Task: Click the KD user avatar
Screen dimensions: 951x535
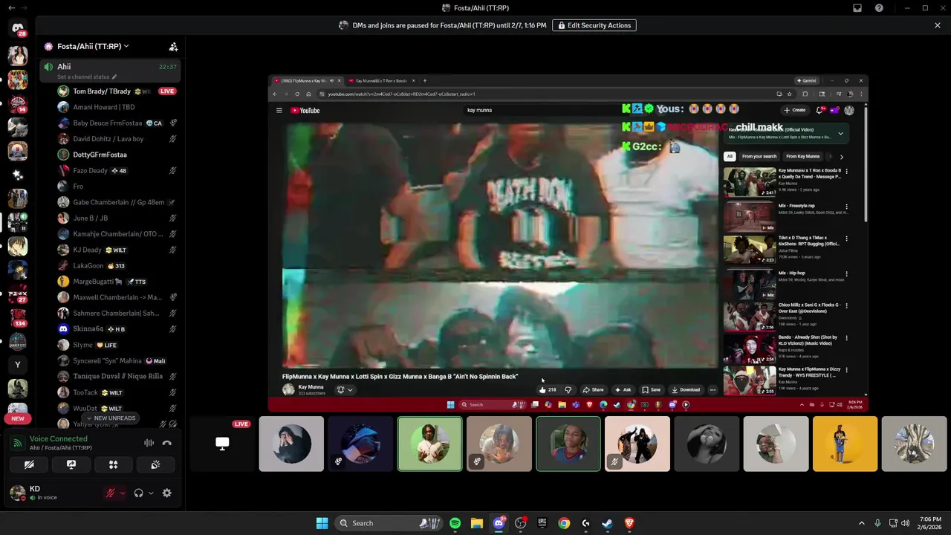Action: (x=17, y=493)
